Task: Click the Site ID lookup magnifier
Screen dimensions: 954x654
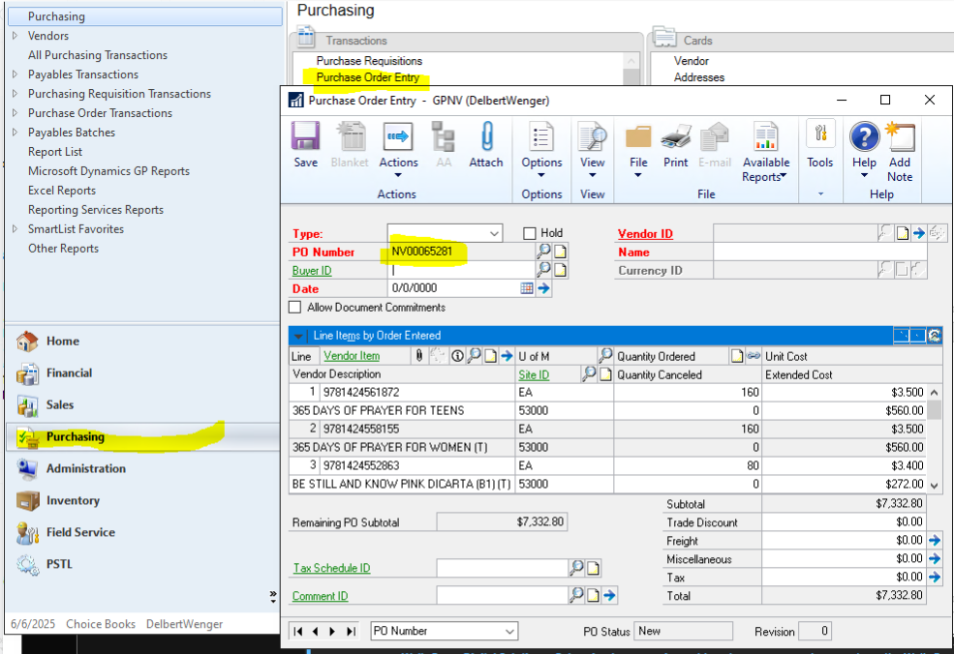Action: click(588, 374)
